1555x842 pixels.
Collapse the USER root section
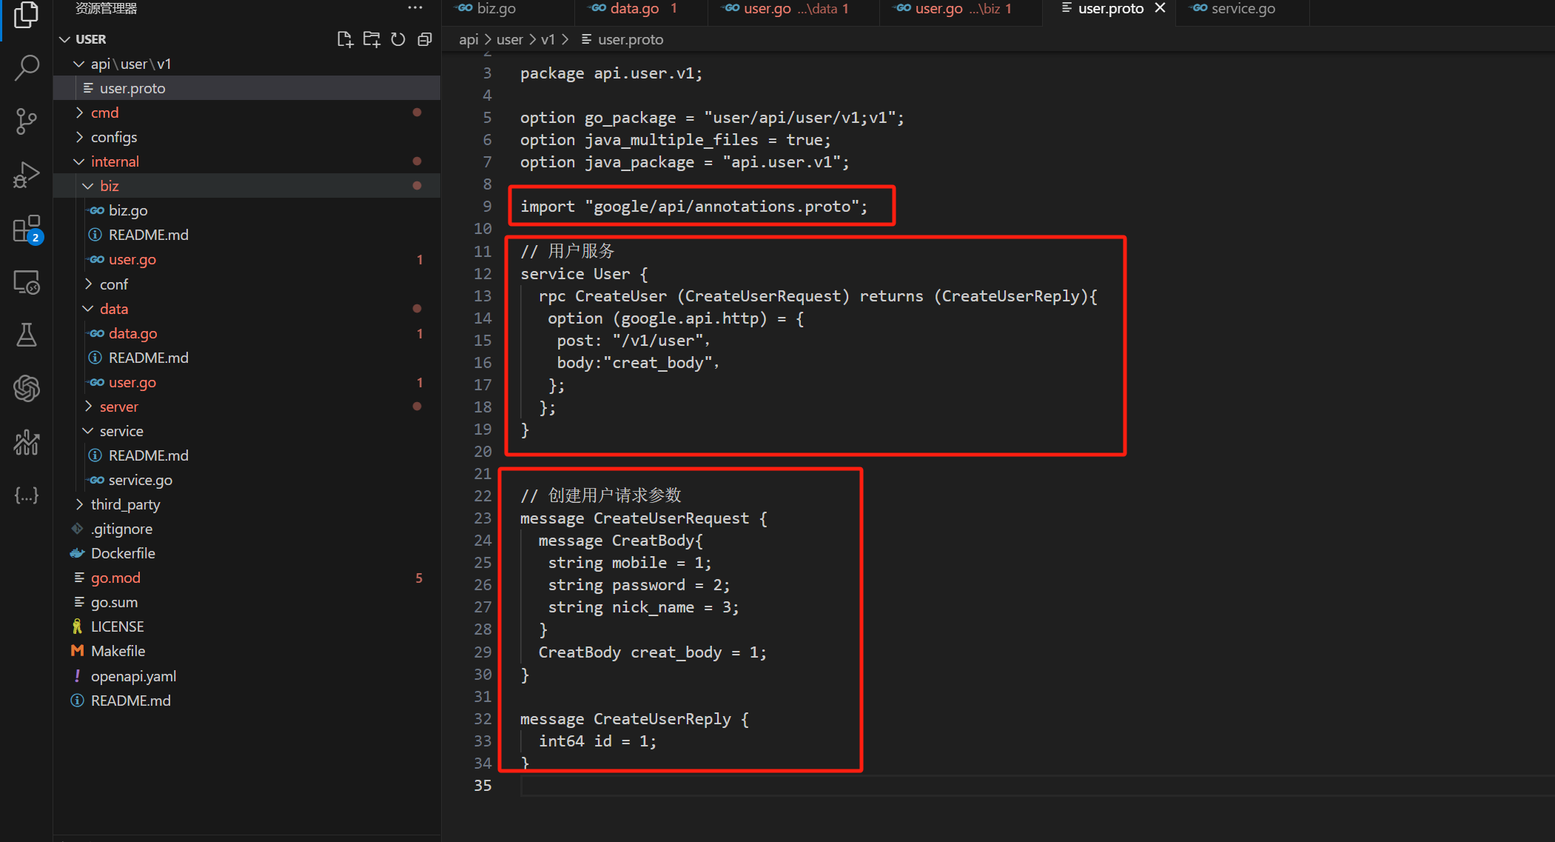tap(65, 39)
